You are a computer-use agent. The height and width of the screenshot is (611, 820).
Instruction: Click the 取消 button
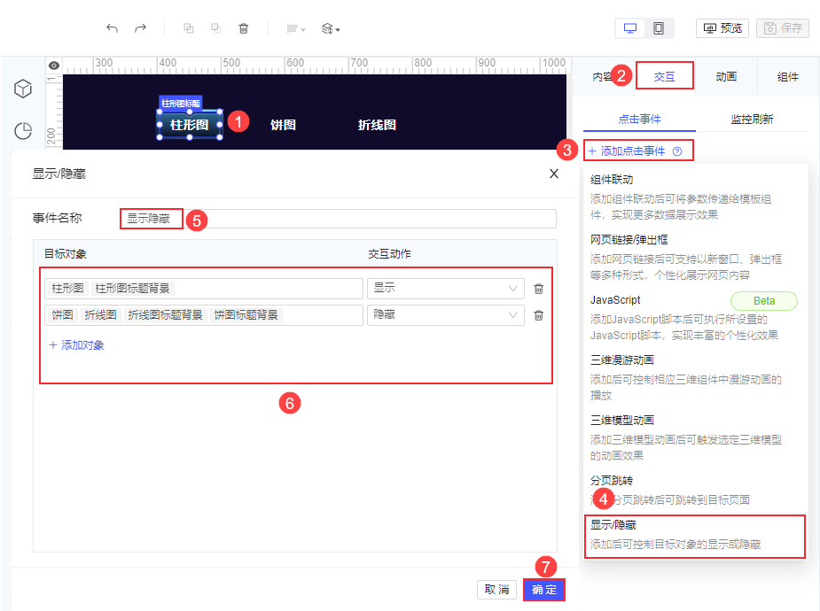pyautogui.click(x=496, y=590)
